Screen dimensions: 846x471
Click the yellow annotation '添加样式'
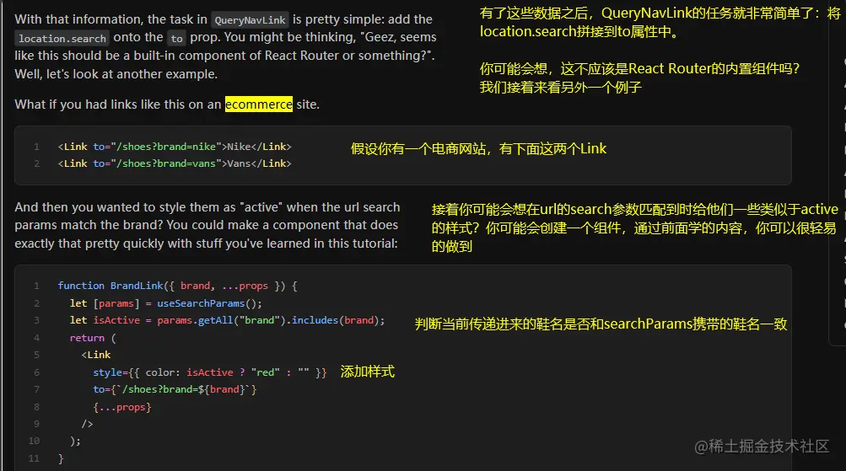[368, 372]
